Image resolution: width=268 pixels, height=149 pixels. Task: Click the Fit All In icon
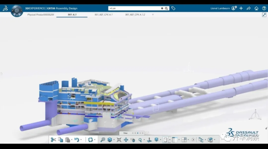pos(119,140)
